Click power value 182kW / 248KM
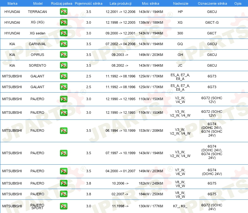 [x=151, y=183]
